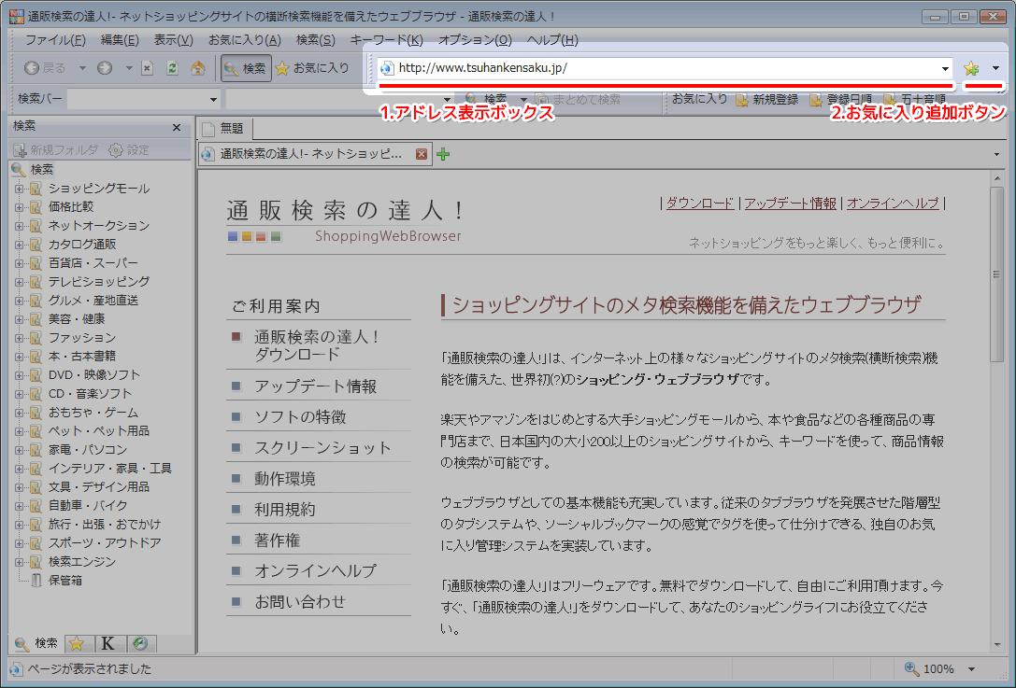
Task: Expand the カタログ通販 tree node
Action: [19, 246]
